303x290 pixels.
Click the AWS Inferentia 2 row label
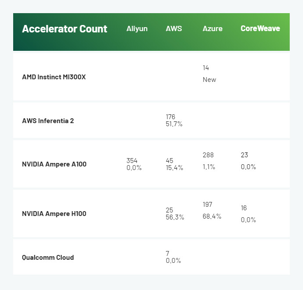[x=48, y=121]
